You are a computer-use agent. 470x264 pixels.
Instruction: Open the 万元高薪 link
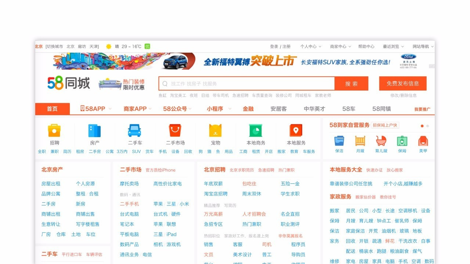pyautogui.click(x=213, y=214)
